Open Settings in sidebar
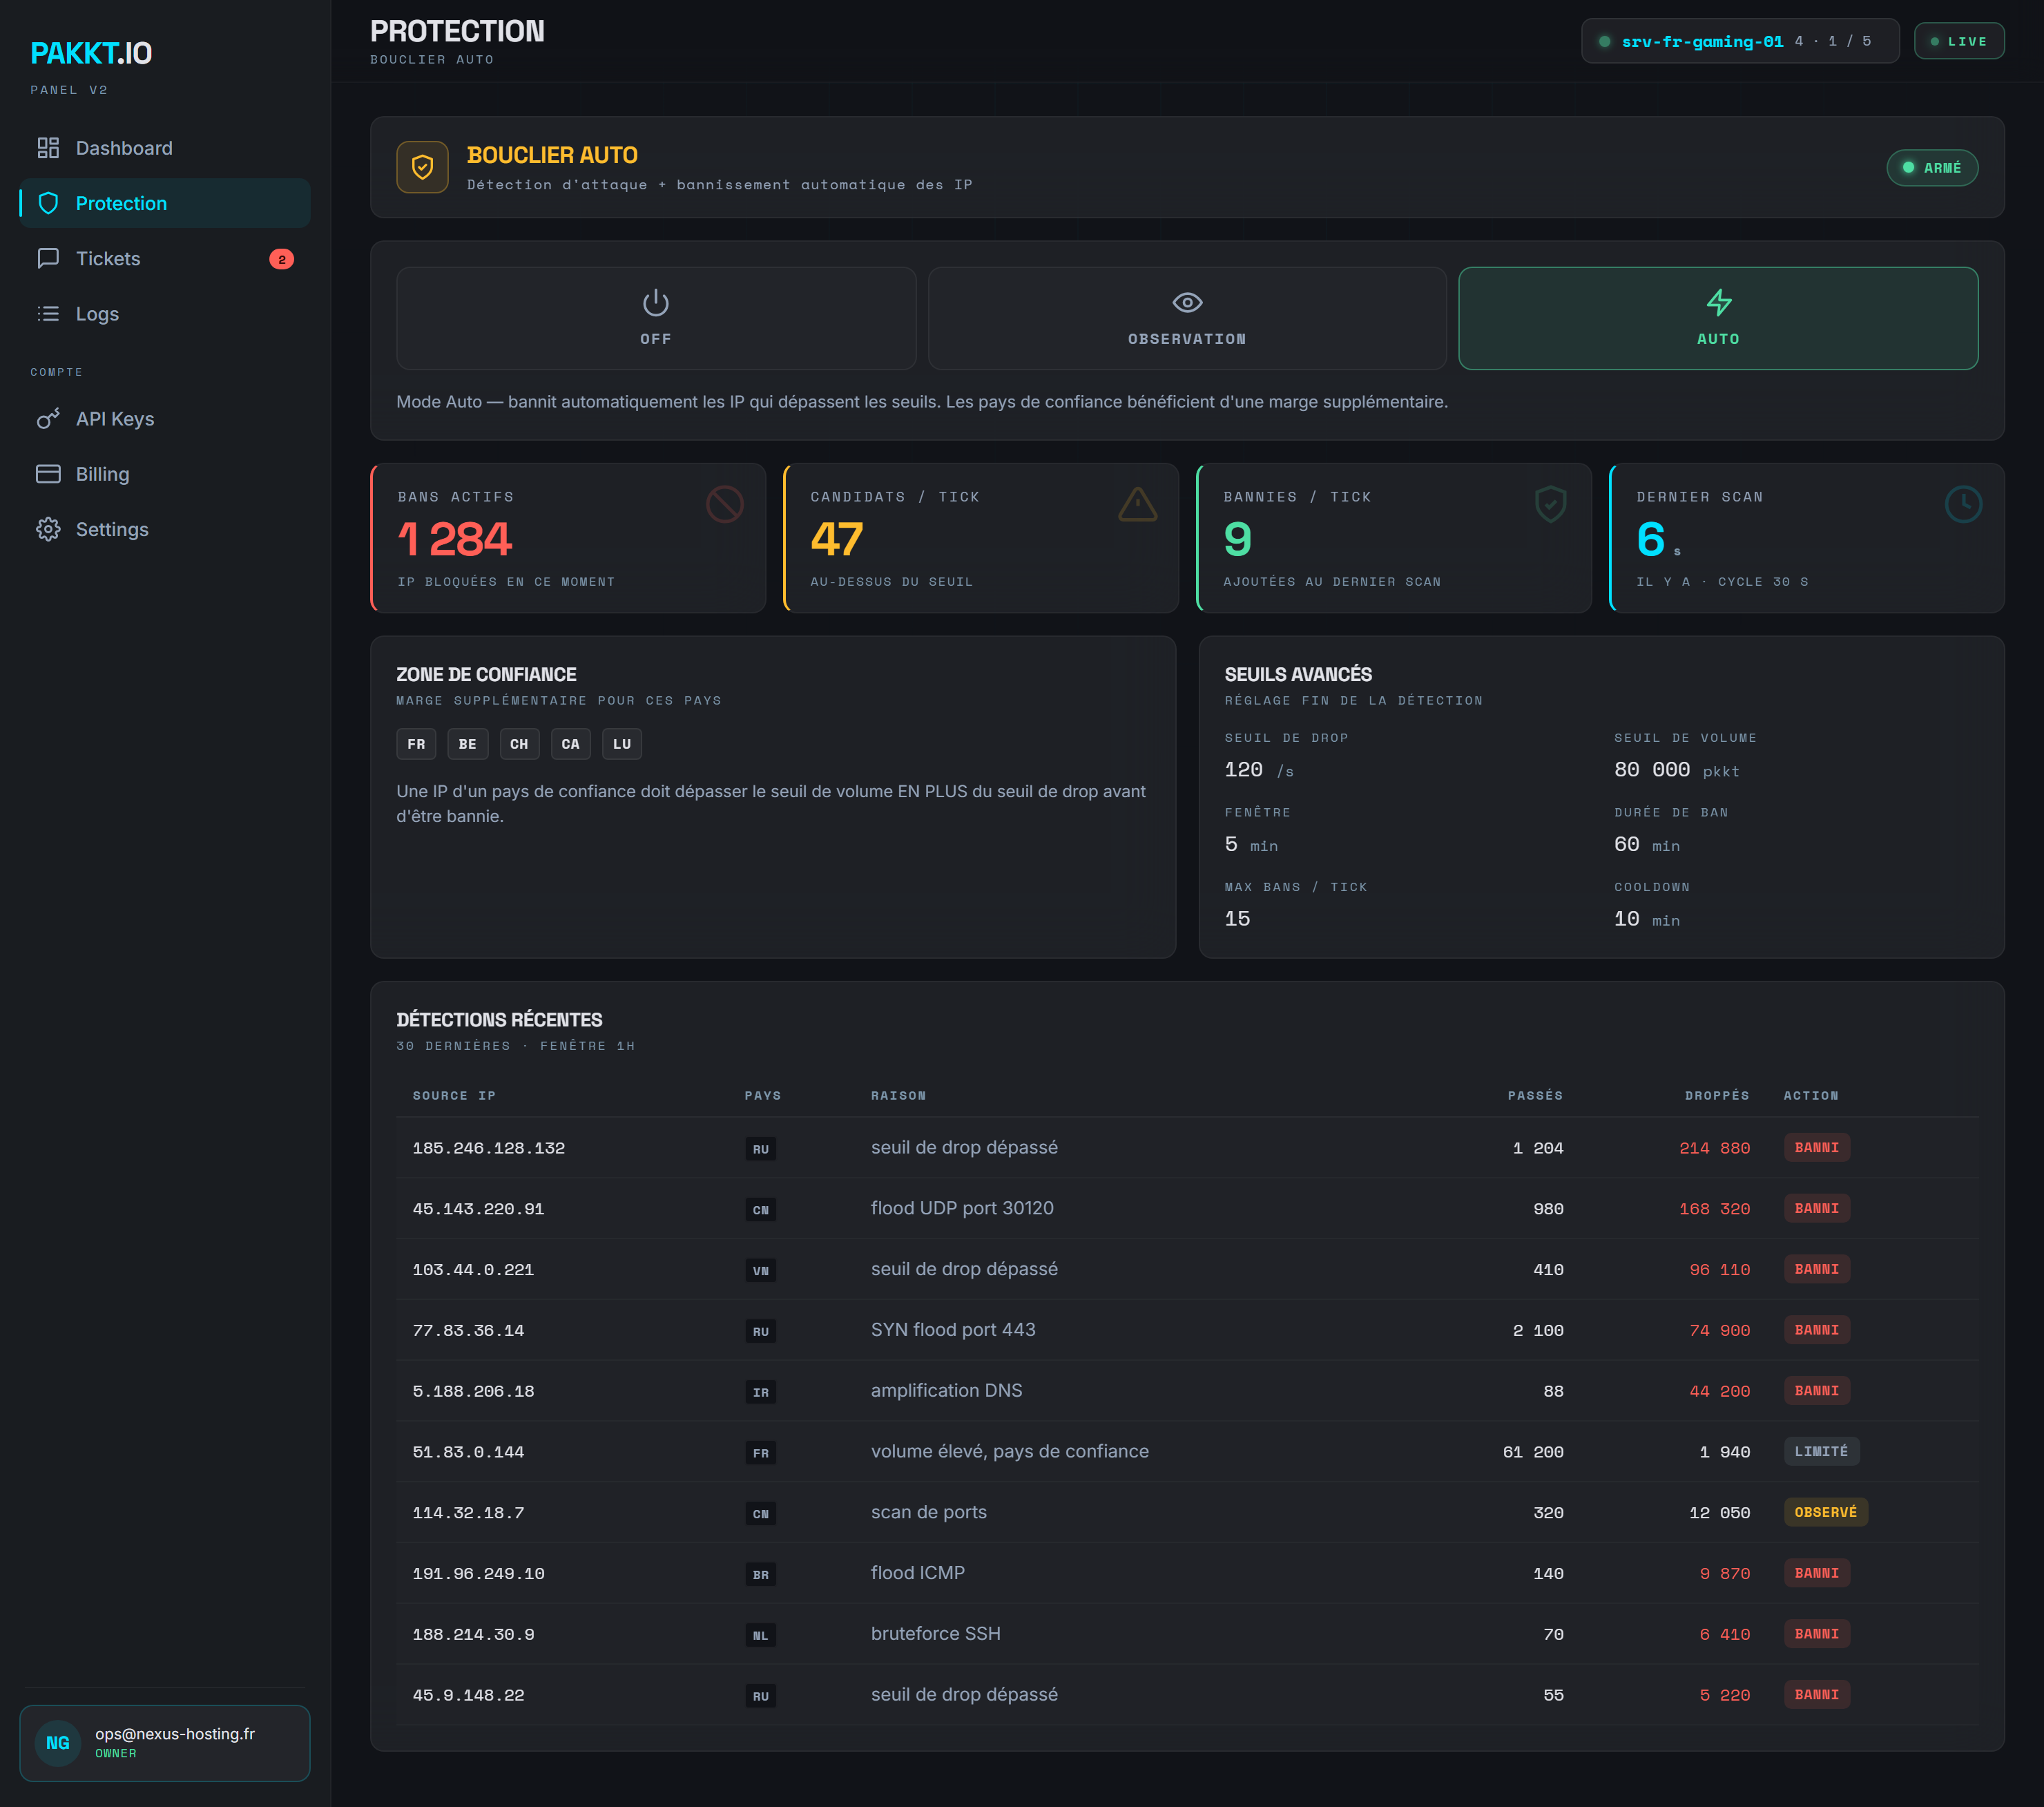This screenshot has height=1807, width=2044. 165,529
